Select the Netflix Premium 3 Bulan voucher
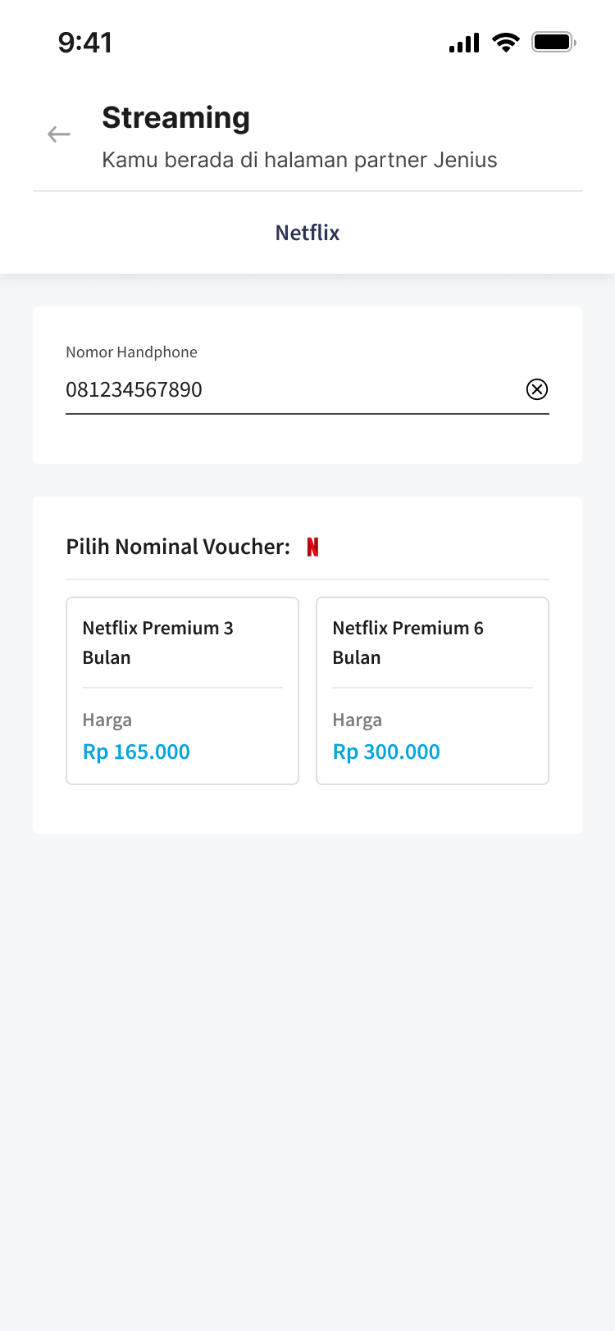The height and width of the screenshot is (1331, 615). tap(182, 643)
